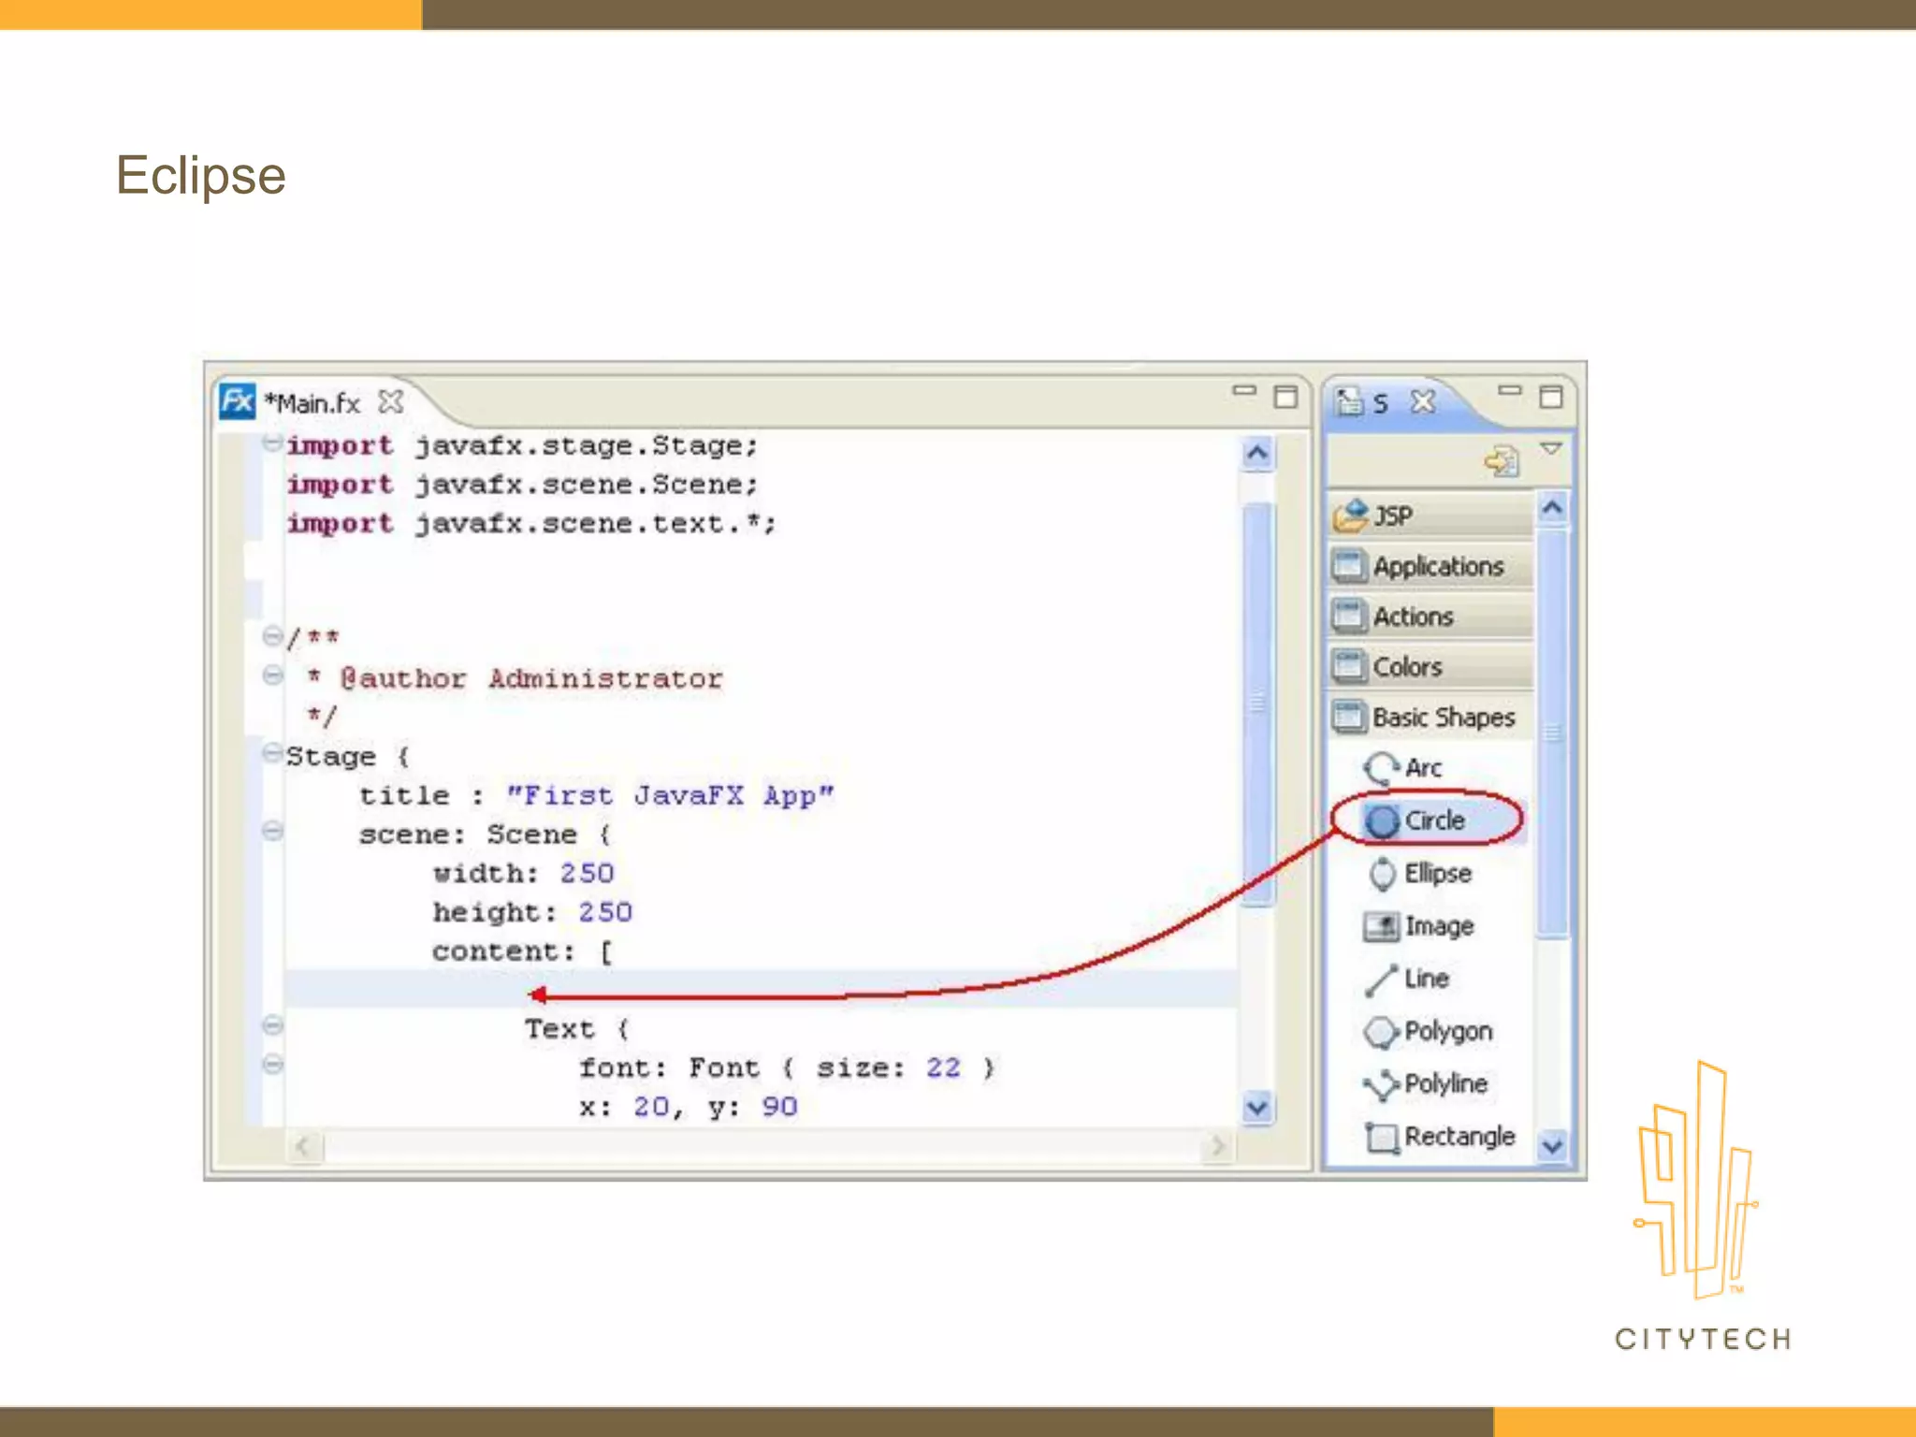
Task: Click the line import javafx.scene.text.*;
Action: [531, 524]
